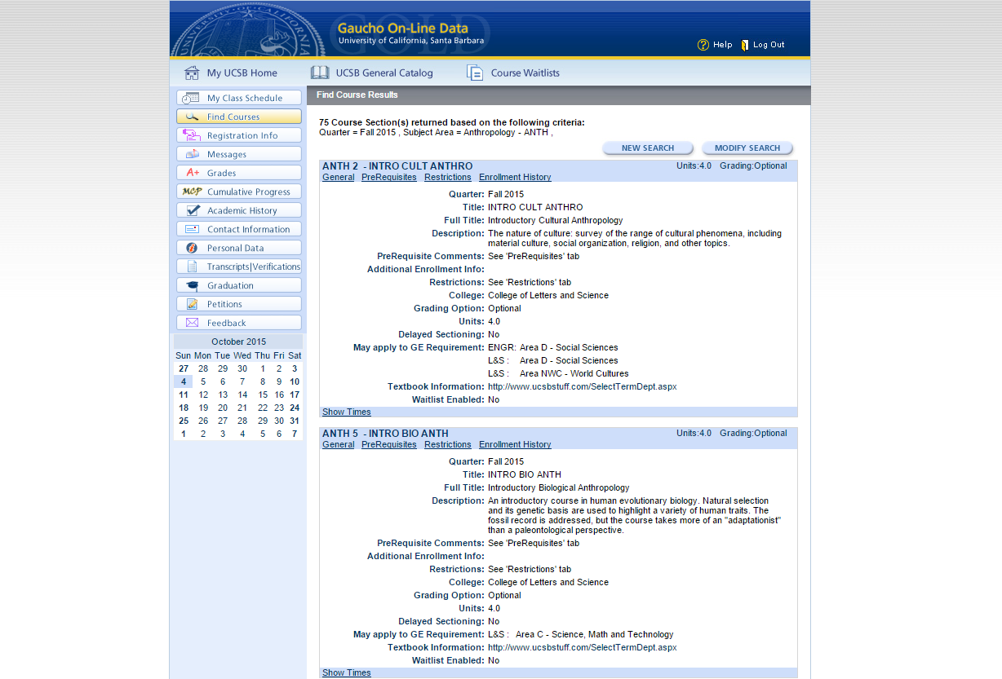Click the My Class Schedule clock icon
The height and width of the screenshot is (679, 1002).
point(192,98)
